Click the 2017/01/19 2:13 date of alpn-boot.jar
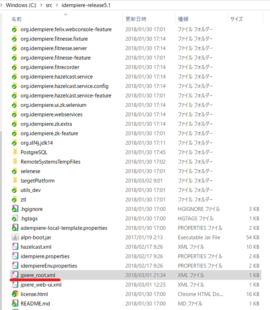 tap(144, 237)
